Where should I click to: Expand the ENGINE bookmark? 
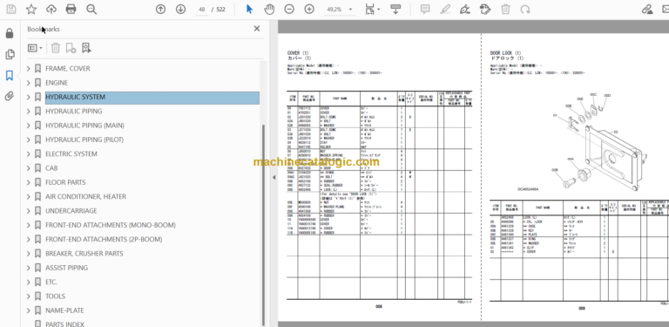29,83
